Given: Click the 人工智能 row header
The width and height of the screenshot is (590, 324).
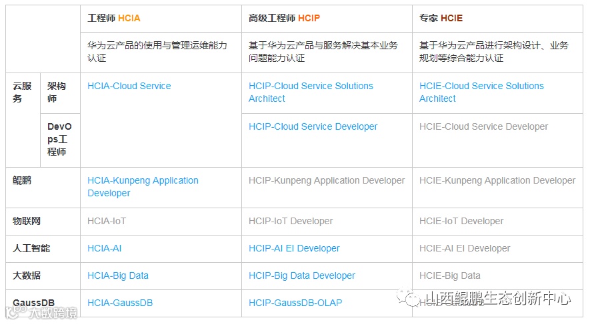Looking at the screenshot, I should [31, 248].
